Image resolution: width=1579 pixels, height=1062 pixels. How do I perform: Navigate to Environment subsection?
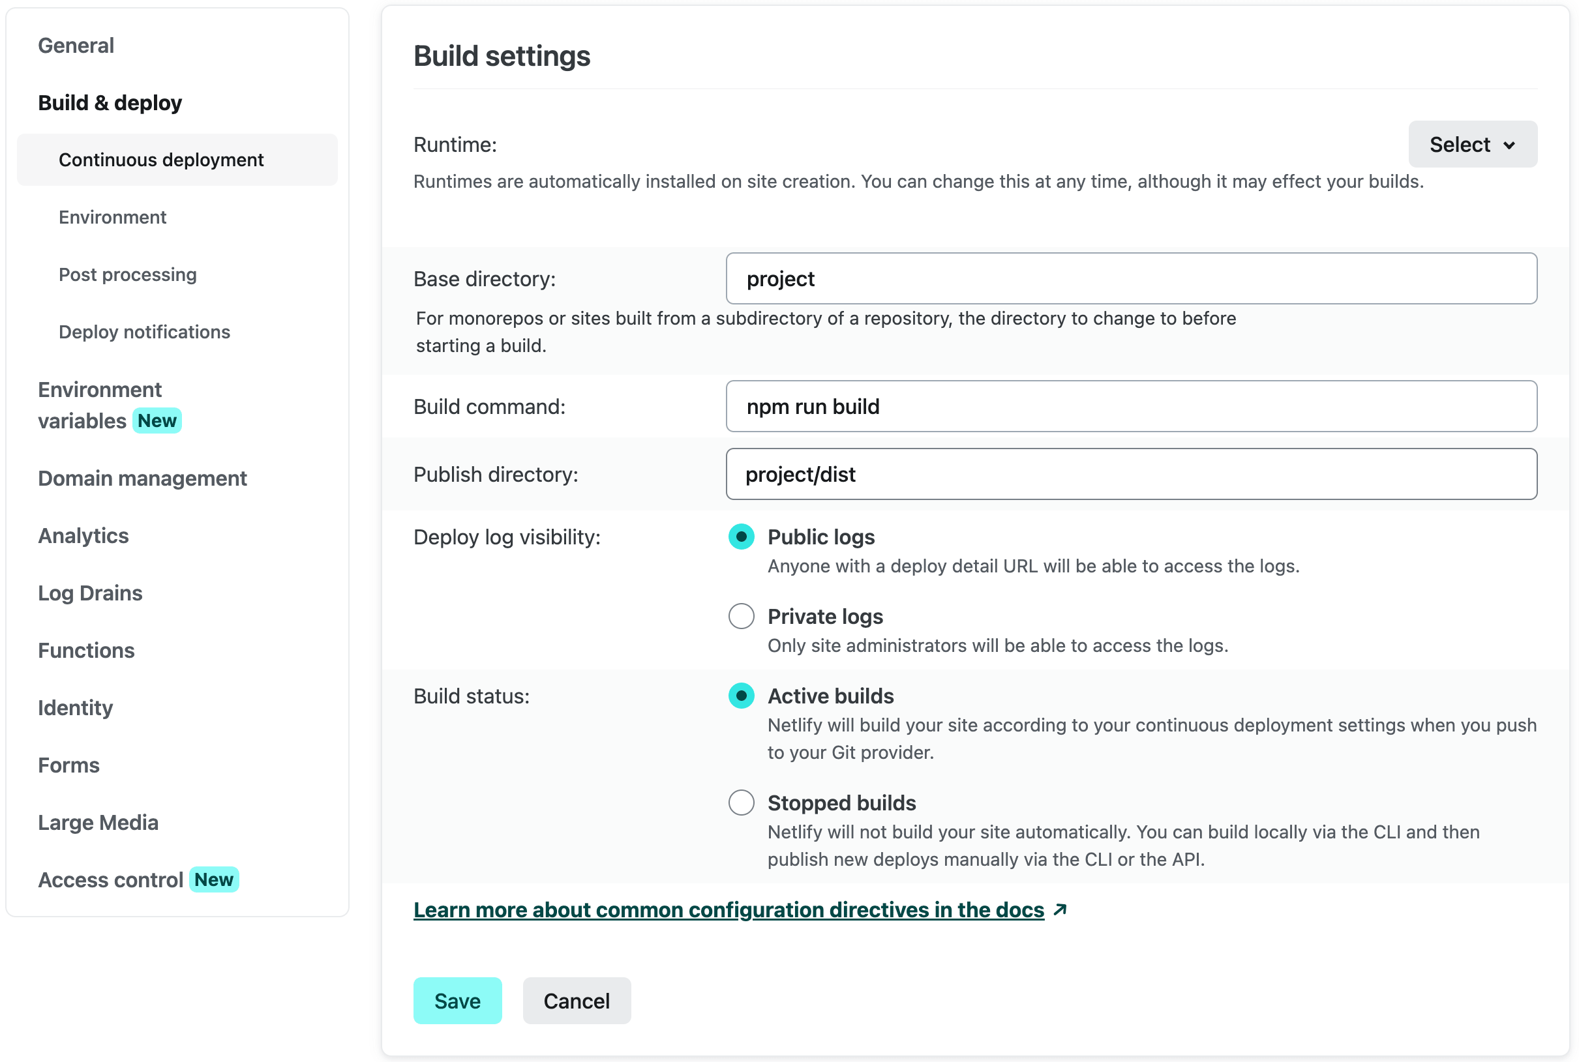pyautogui.click(x=112, y=217)
